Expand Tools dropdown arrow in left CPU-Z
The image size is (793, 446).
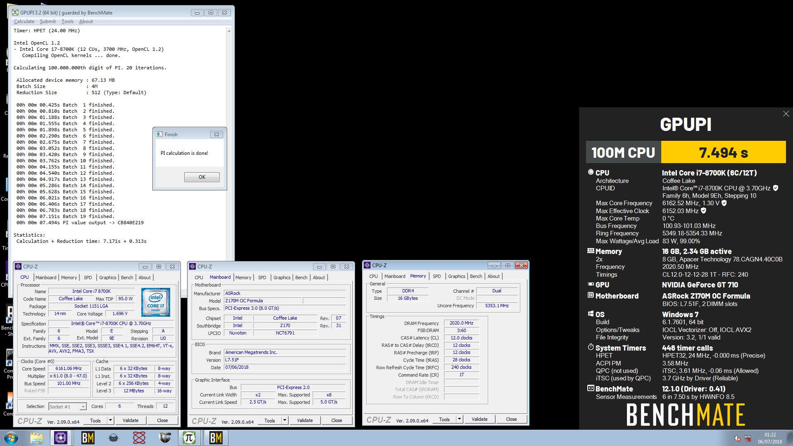click(110, 420)
